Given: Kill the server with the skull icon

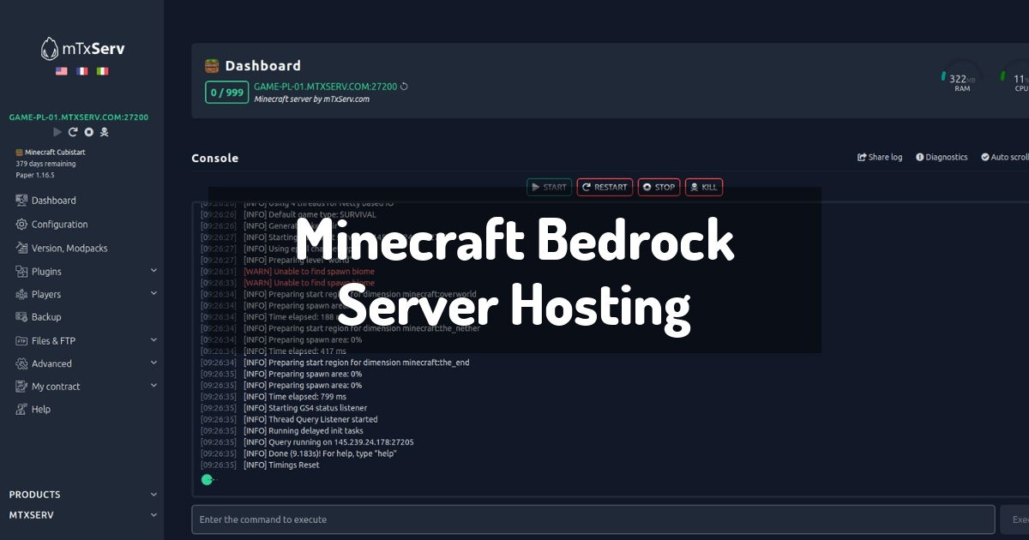Looking at the screenshot, I should tap(104, 132).
